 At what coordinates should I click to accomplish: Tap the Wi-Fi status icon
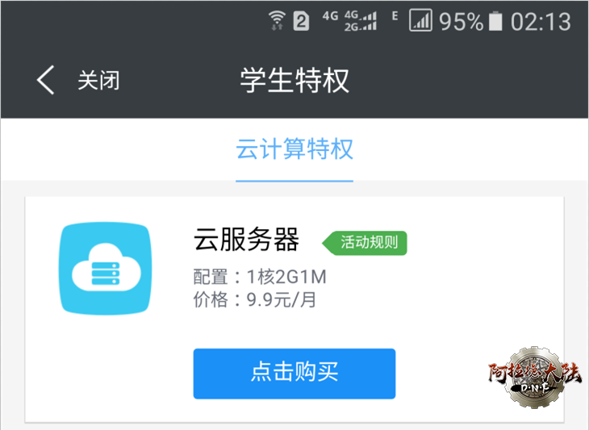pyautogui.click(x=278, y=20)
